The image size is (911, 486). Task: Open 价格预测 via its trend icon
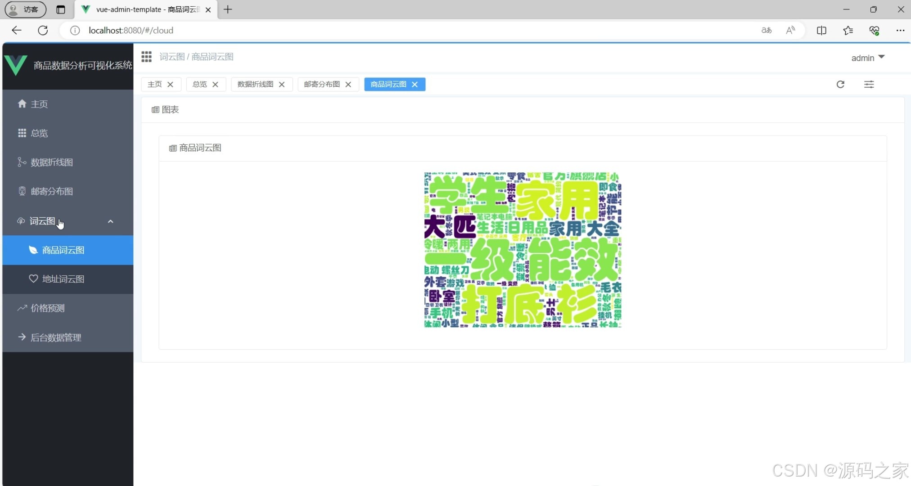[x=22, y=308]
